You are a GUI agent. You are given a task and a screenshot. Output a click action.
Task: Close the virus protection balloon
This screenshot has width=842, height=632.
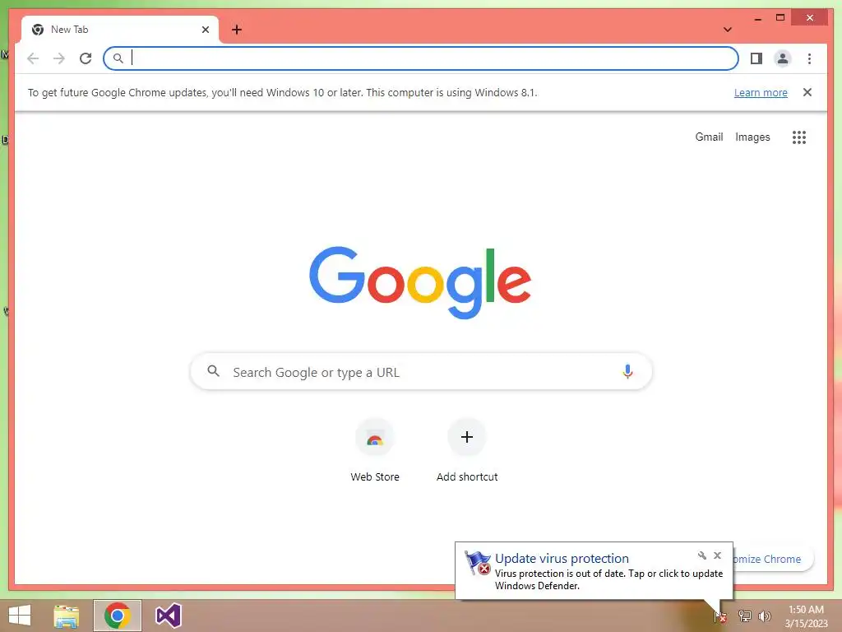tap(717, 555)
